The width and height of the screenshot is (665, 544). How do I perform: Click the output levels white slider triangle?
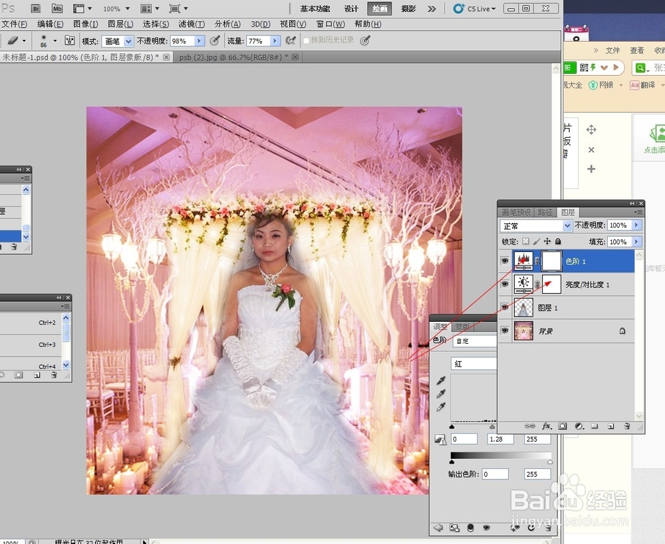(x=550, y=462)
